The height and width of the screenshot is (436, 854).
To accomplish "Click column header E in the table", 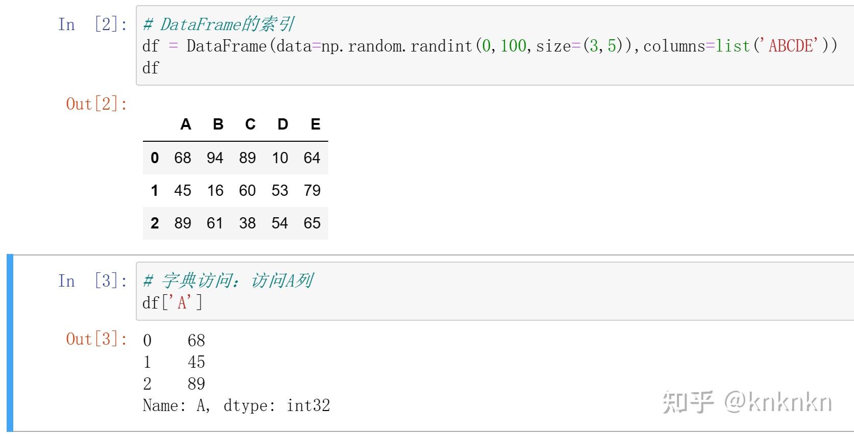I will [x=315, y=124].
